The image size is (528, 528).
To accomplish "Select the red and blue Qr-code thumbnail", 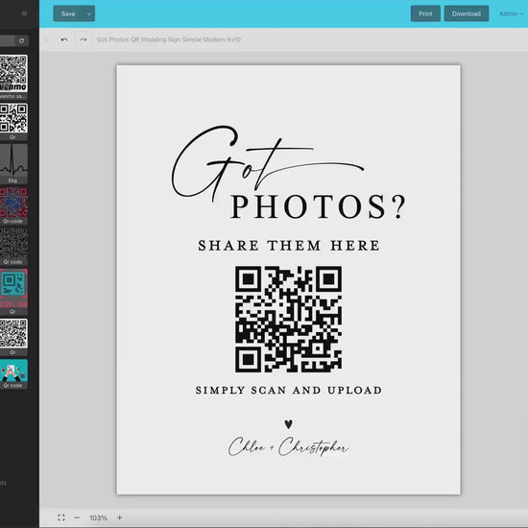I will 13,203.
